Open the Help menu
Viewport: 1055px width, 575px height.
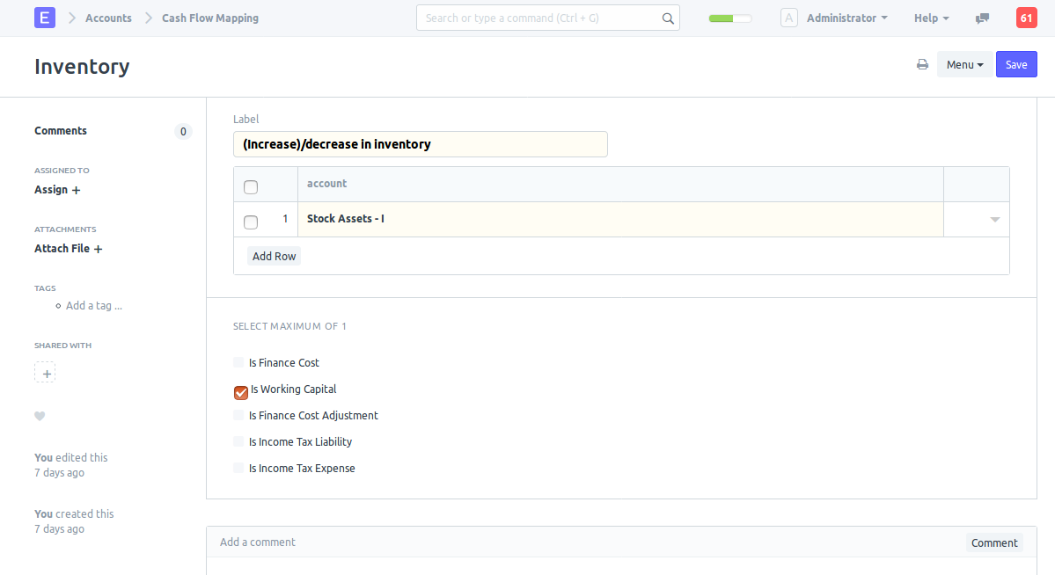coord(931,18)
